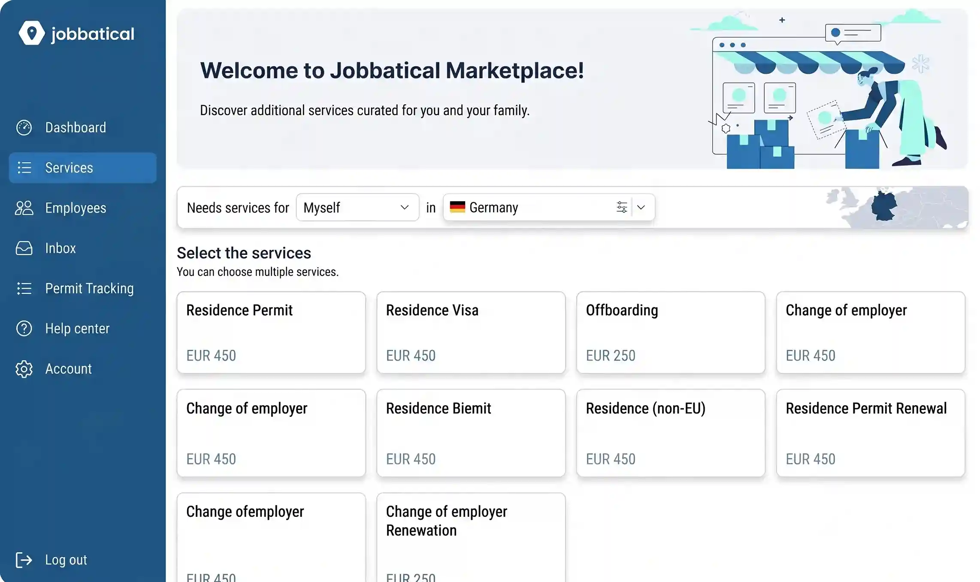Select the Employees people icon
980x582 pixels.
click(24, 208)
